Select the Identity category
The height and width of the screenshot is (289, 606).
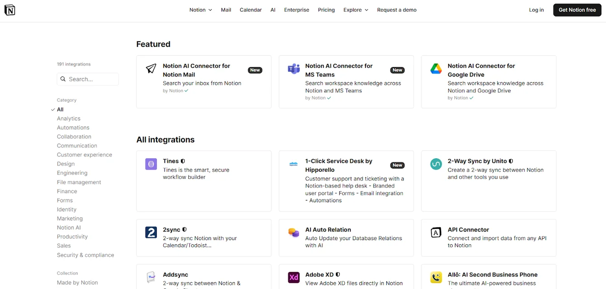66,209
